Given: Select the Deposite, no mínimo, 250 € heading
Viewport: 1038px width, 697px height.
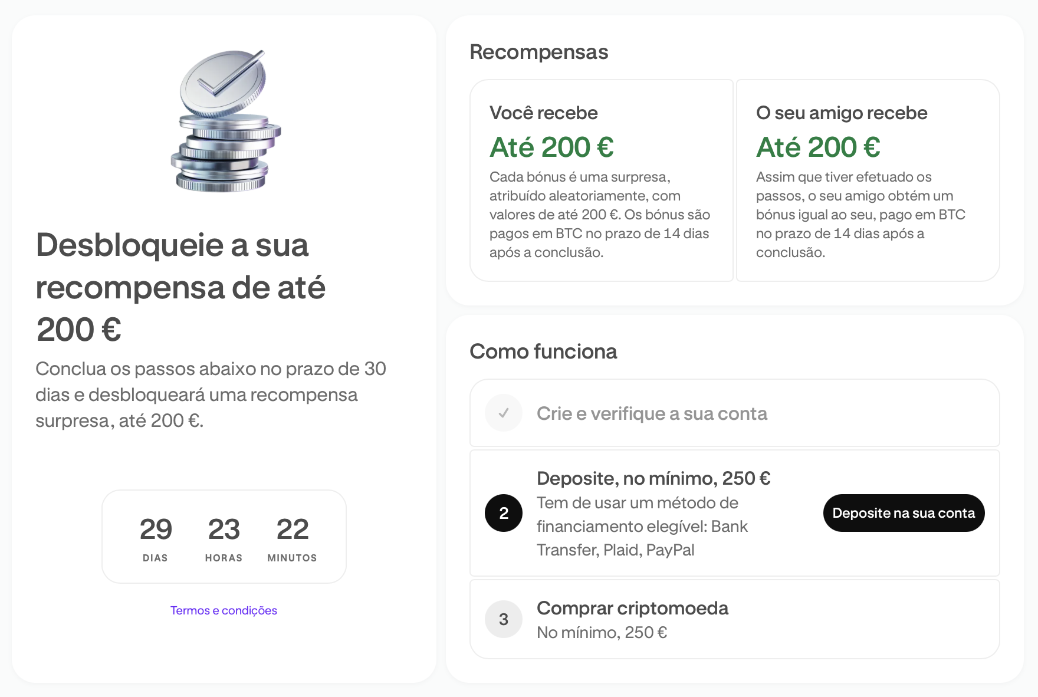Looking at the screenshot, I should coord(653,478).
